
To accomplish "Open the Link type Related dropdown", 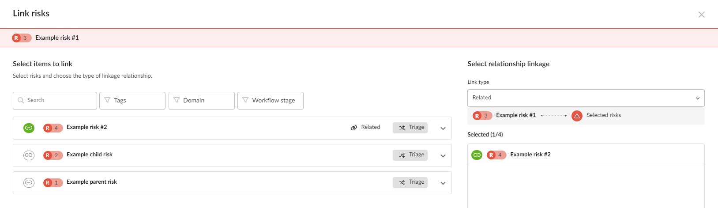I will coord(586,98).
